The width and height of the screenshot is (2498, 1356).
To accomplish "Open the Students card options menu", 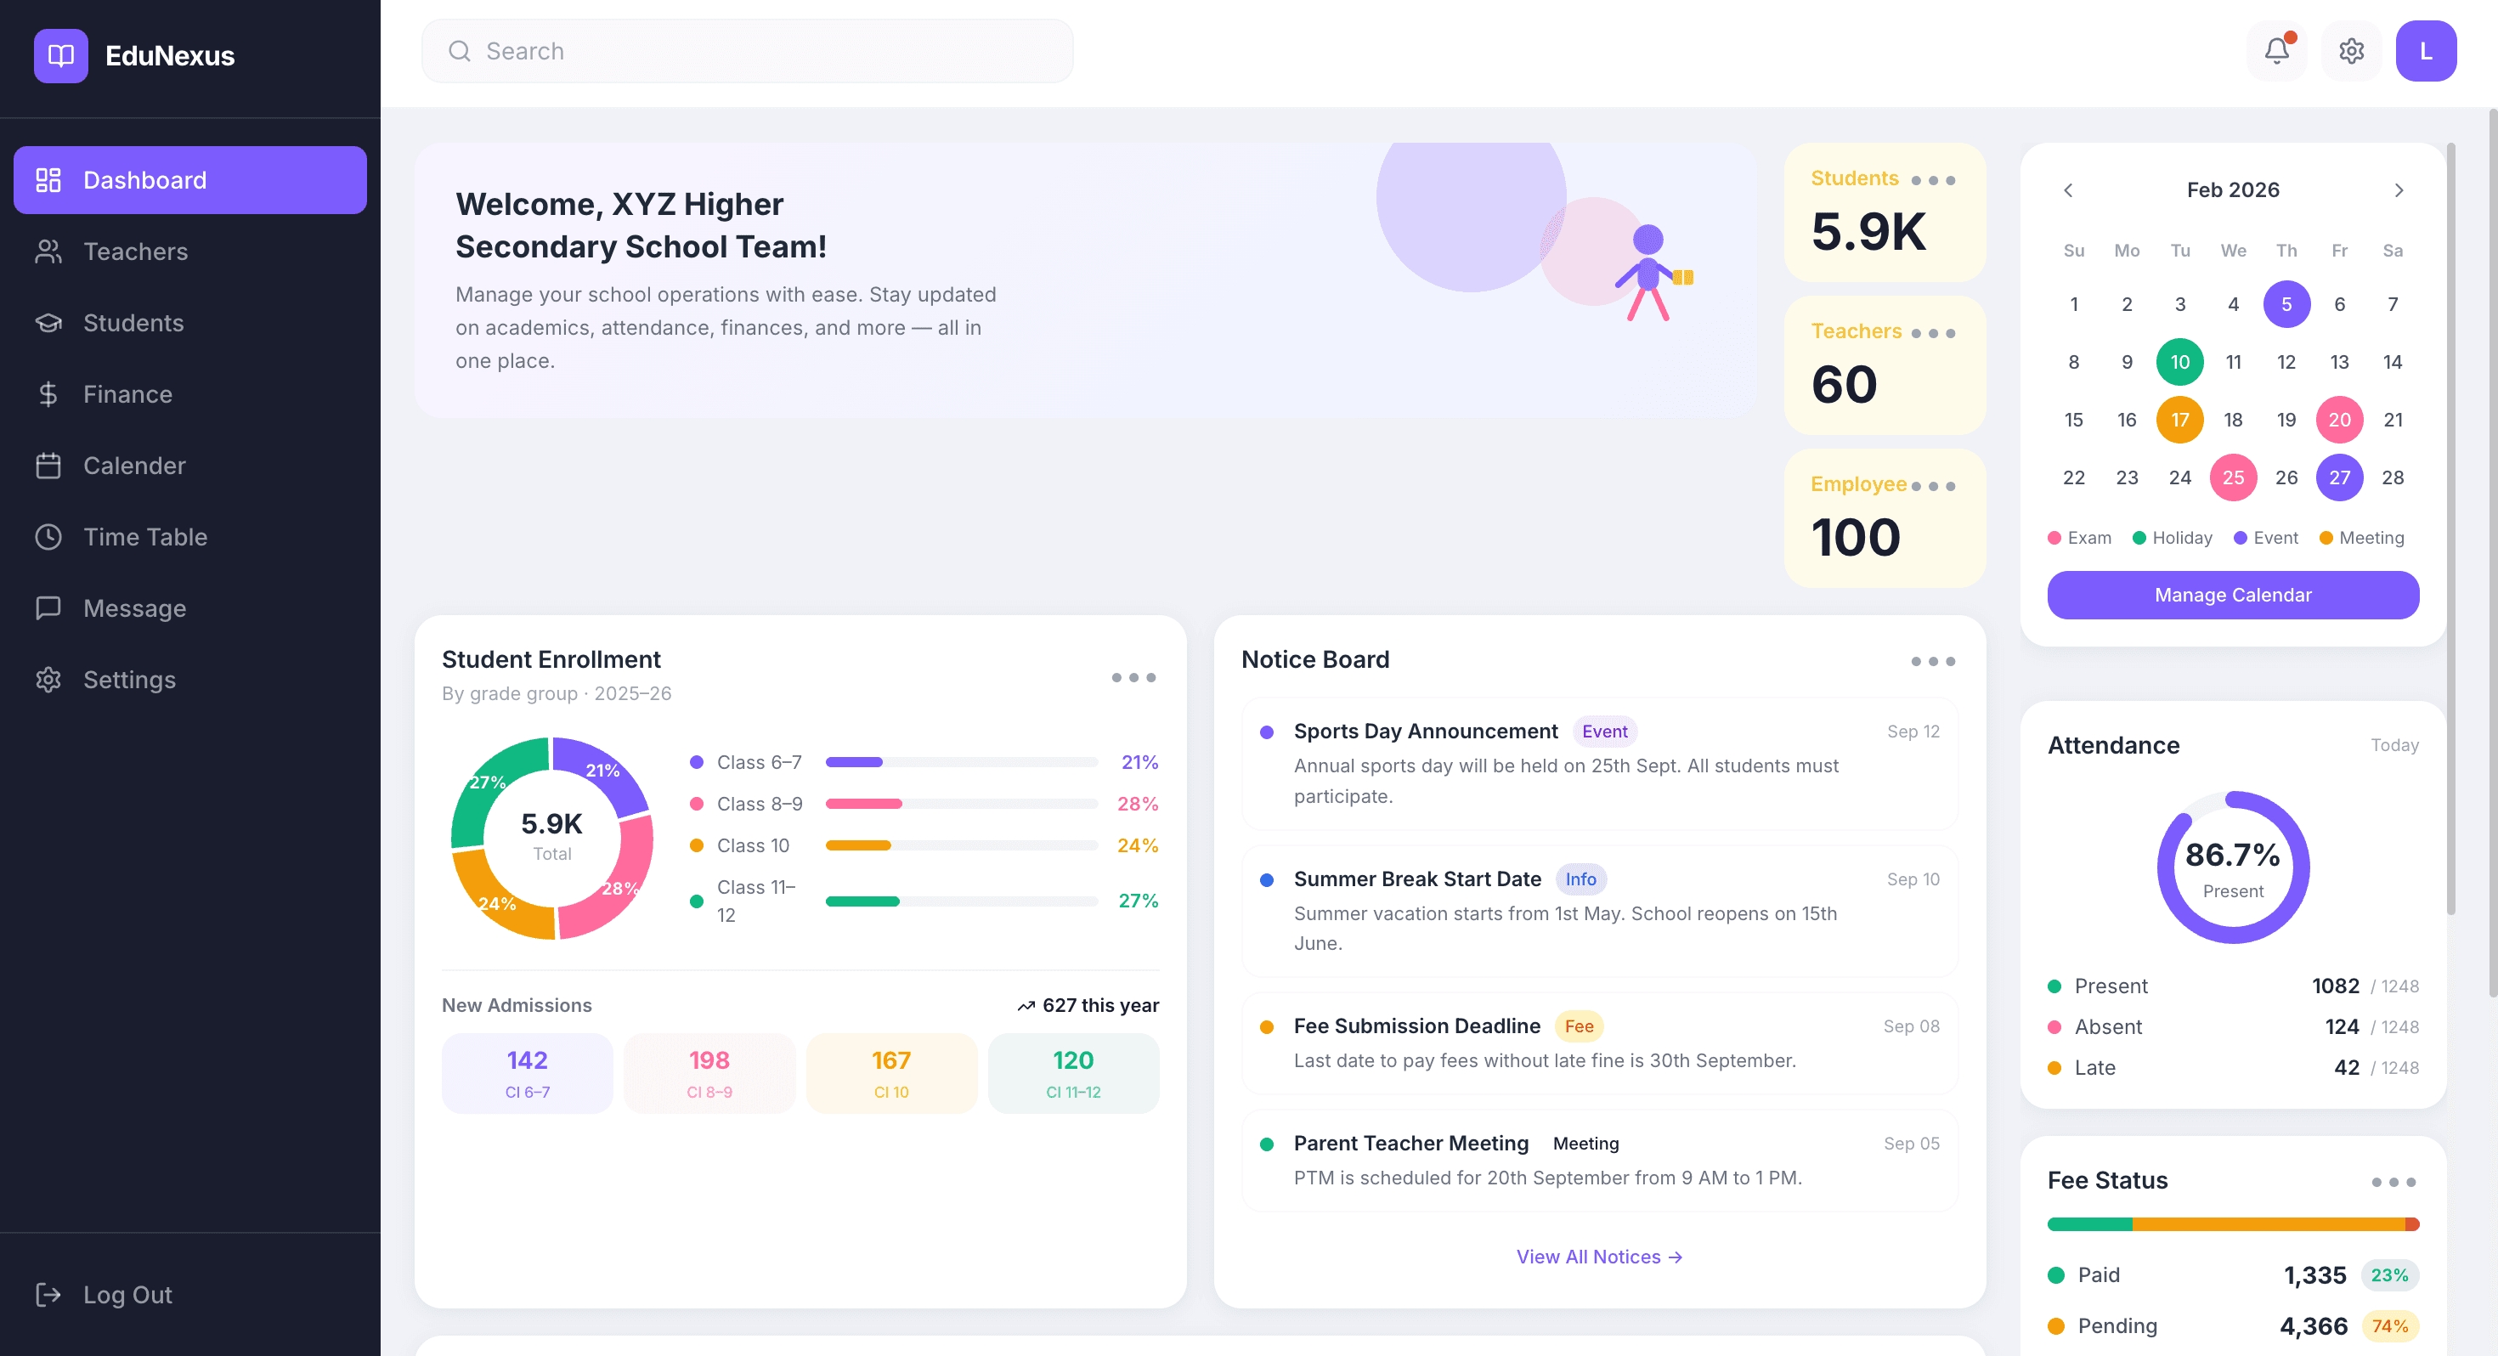I will pyautogui.click(x=1934, y=179).
